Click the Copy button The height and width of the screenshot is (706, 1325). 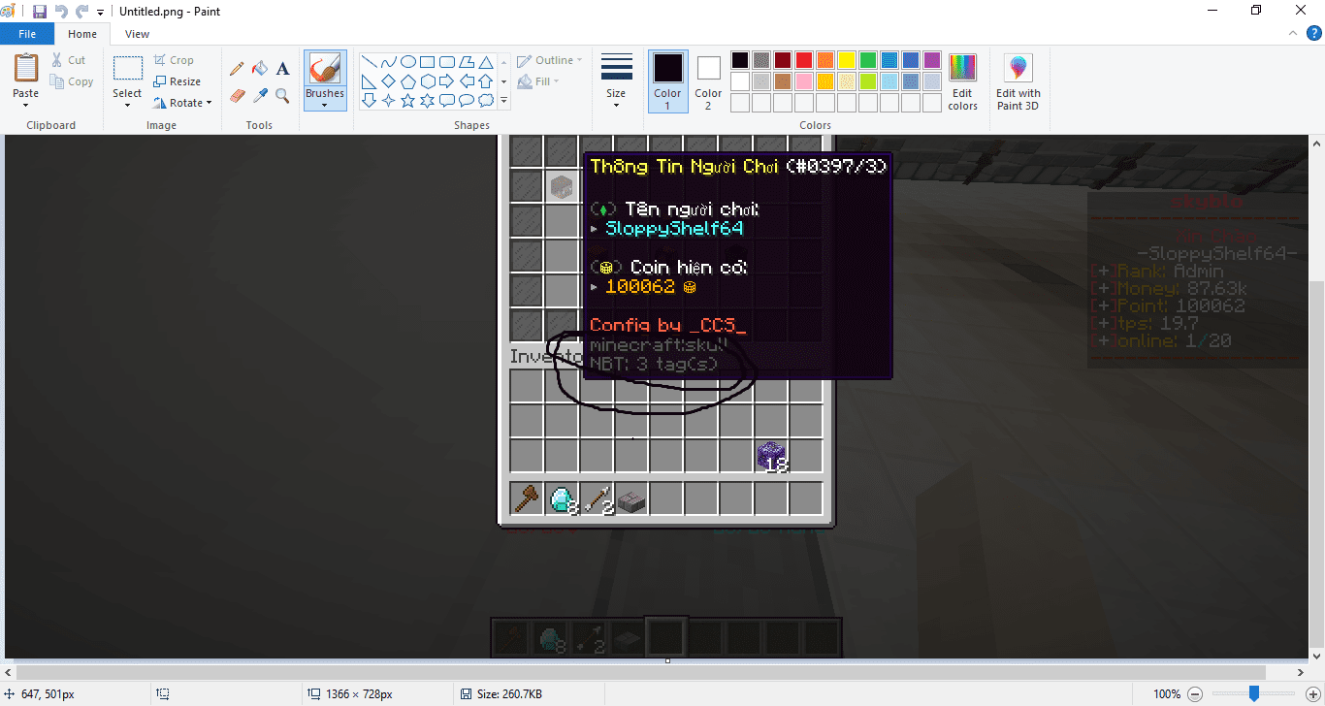(x=73, y=81)
